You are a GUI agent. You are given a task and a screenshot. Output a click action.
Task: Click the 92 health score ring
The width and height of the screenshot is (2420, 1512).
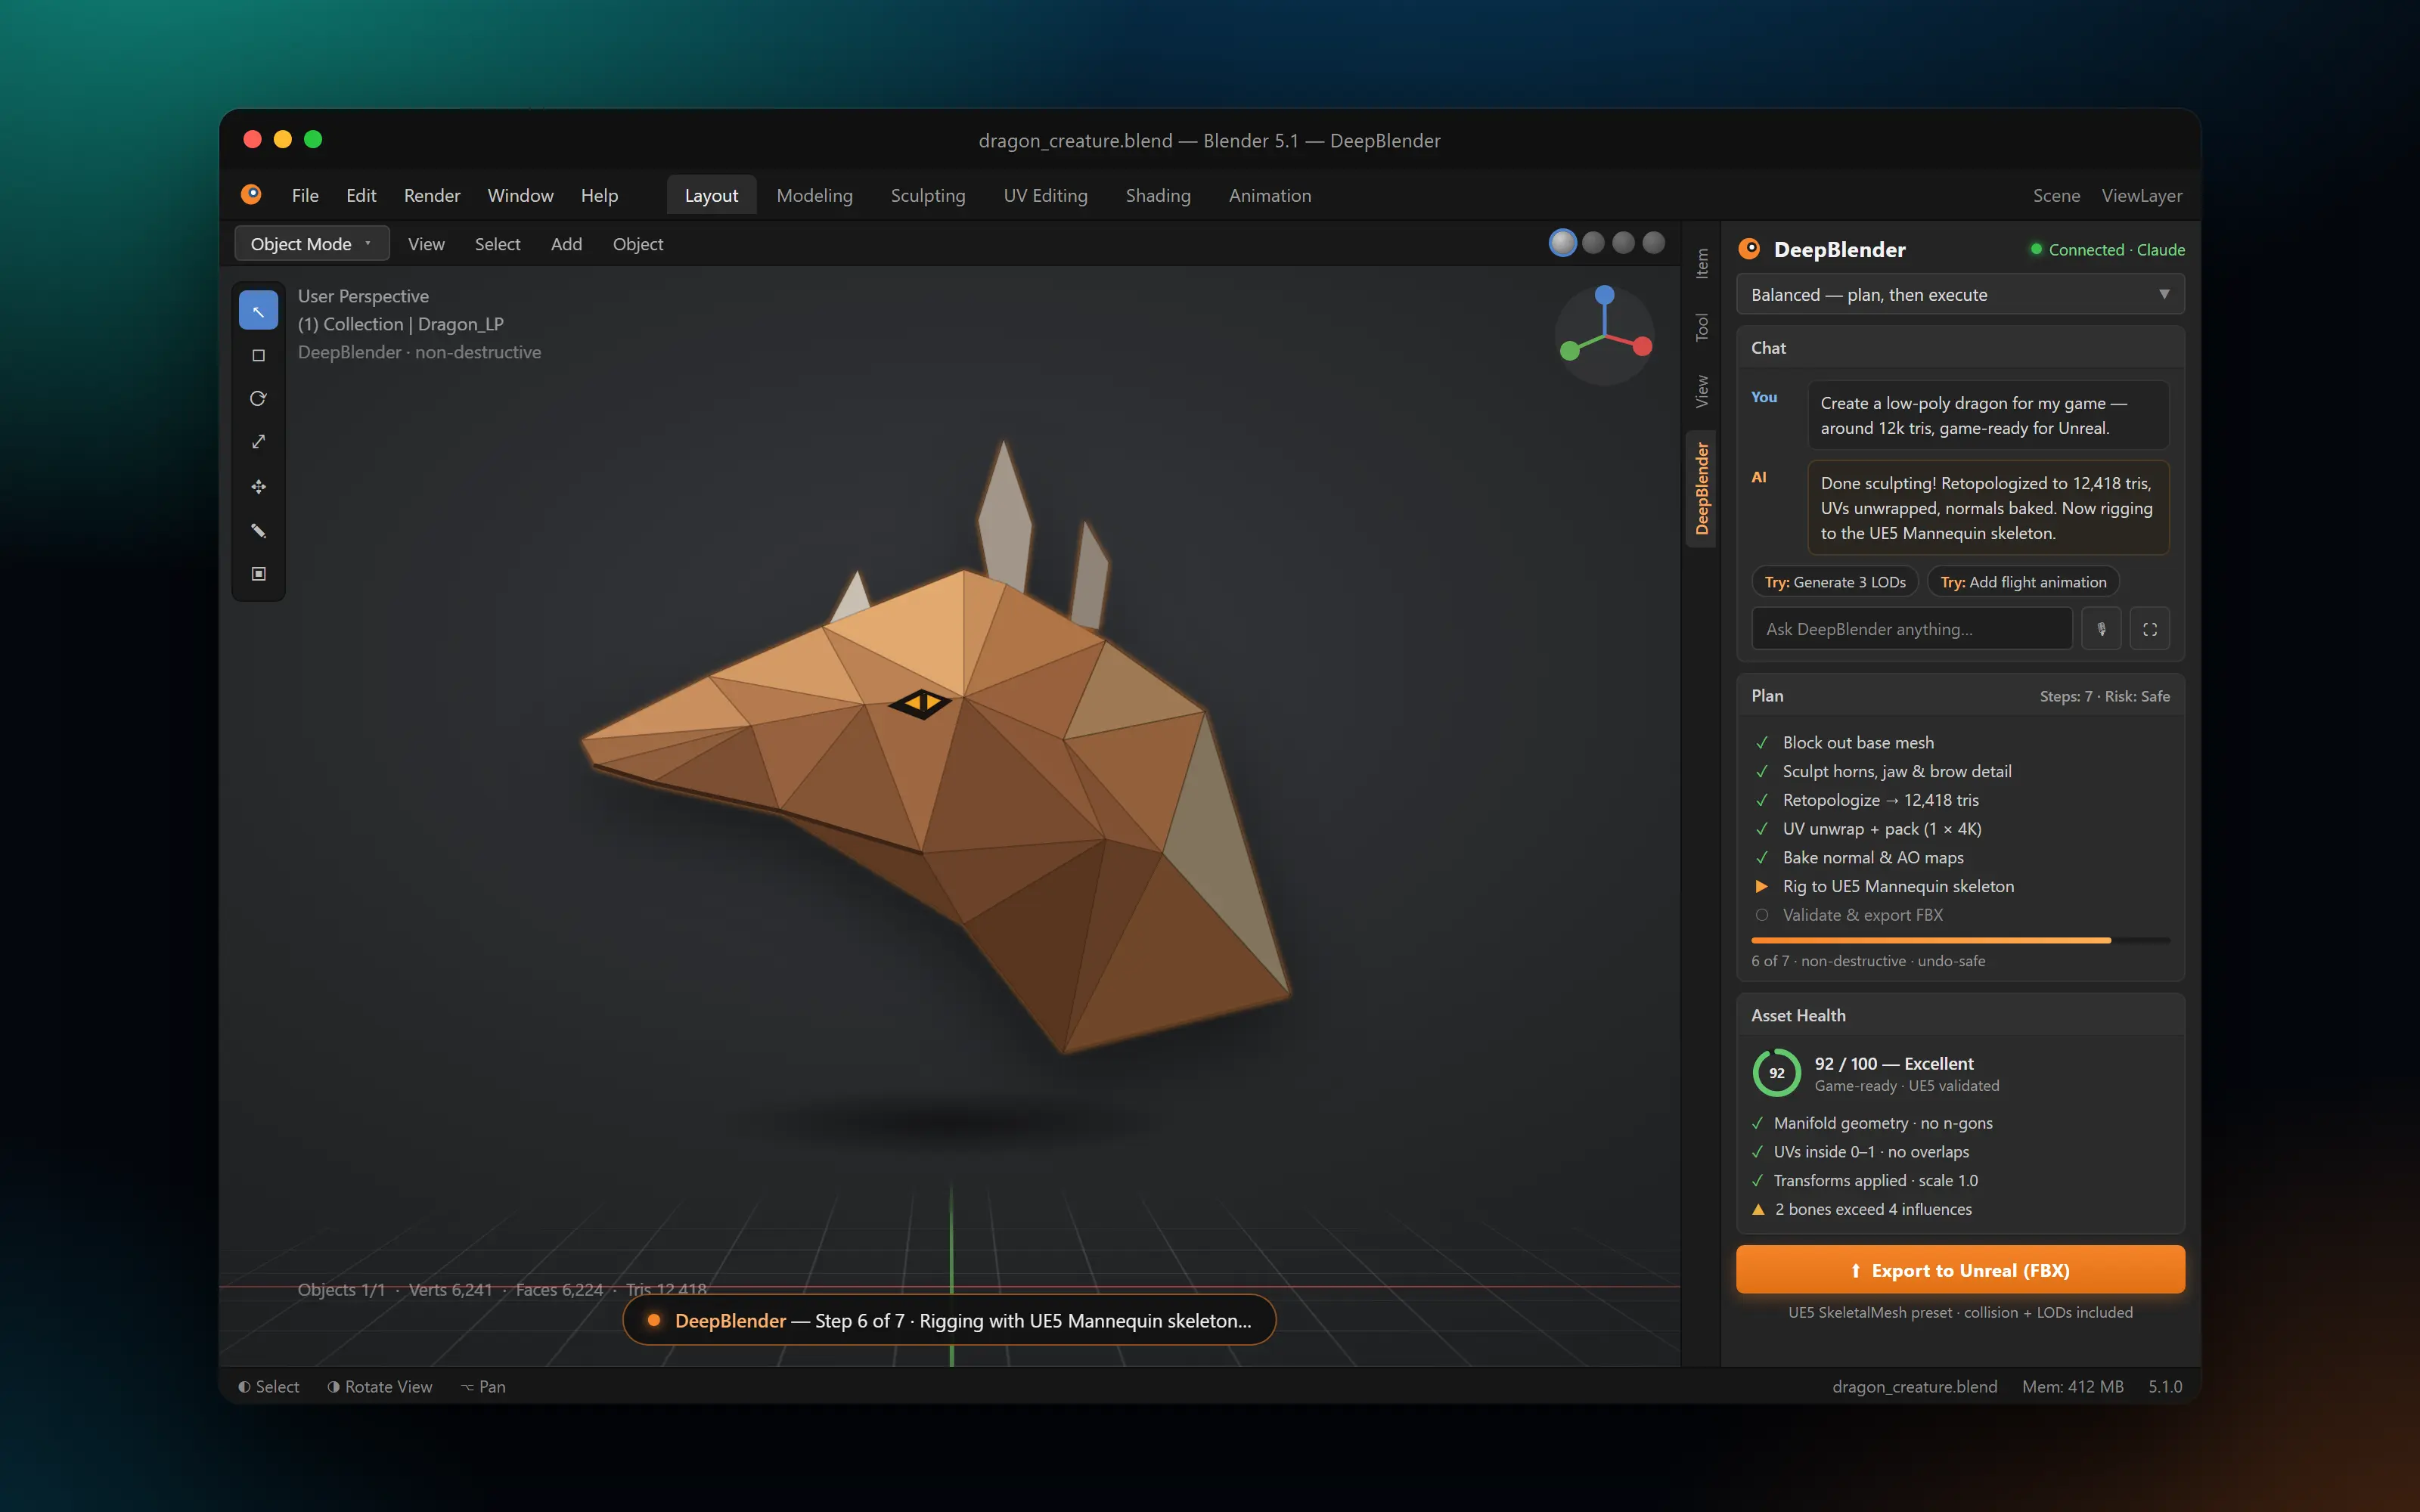[1776, 1073]
